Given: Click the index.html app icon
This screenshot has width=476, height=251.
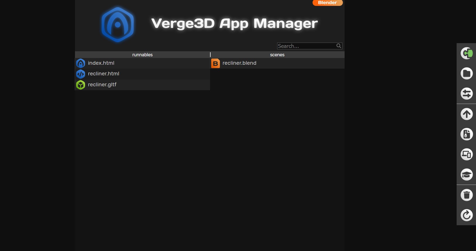Looking at the screenshot, I should (81, 63).
